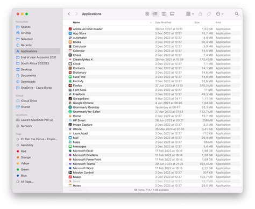Select the Firefox app icon
Screen dimensions: 255x209
[70, 85]
